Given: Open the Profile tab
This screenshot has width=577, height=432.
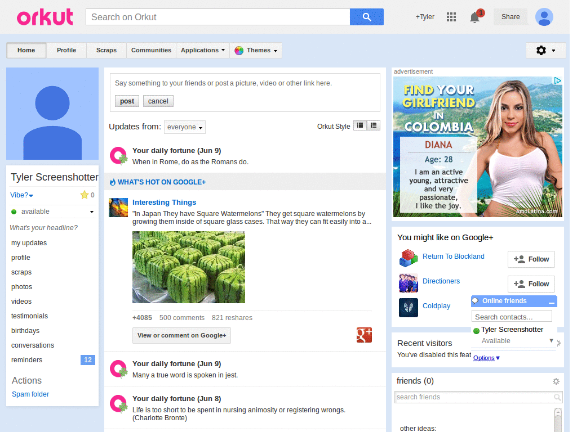Looking at the screenshot, I should click(66, 50).
